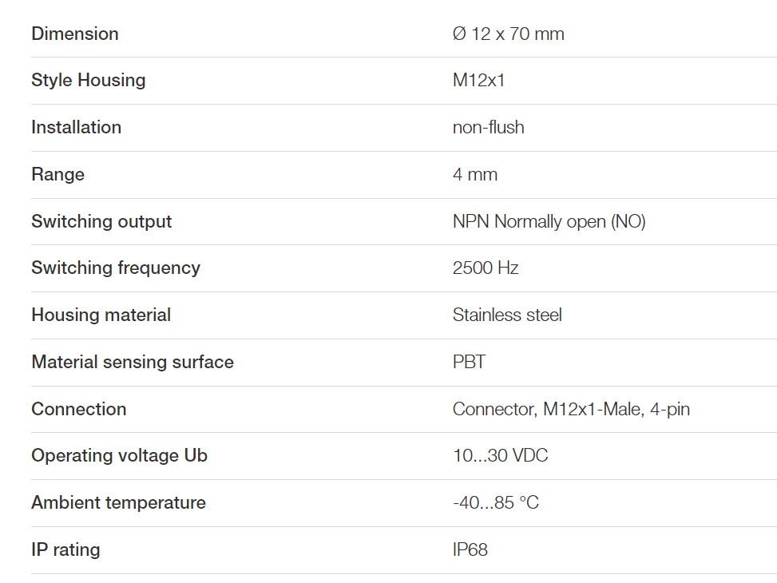This screenshot has height=583, width=777.
Task: Select the 2500 Hz value
Action: click(486, 268)
